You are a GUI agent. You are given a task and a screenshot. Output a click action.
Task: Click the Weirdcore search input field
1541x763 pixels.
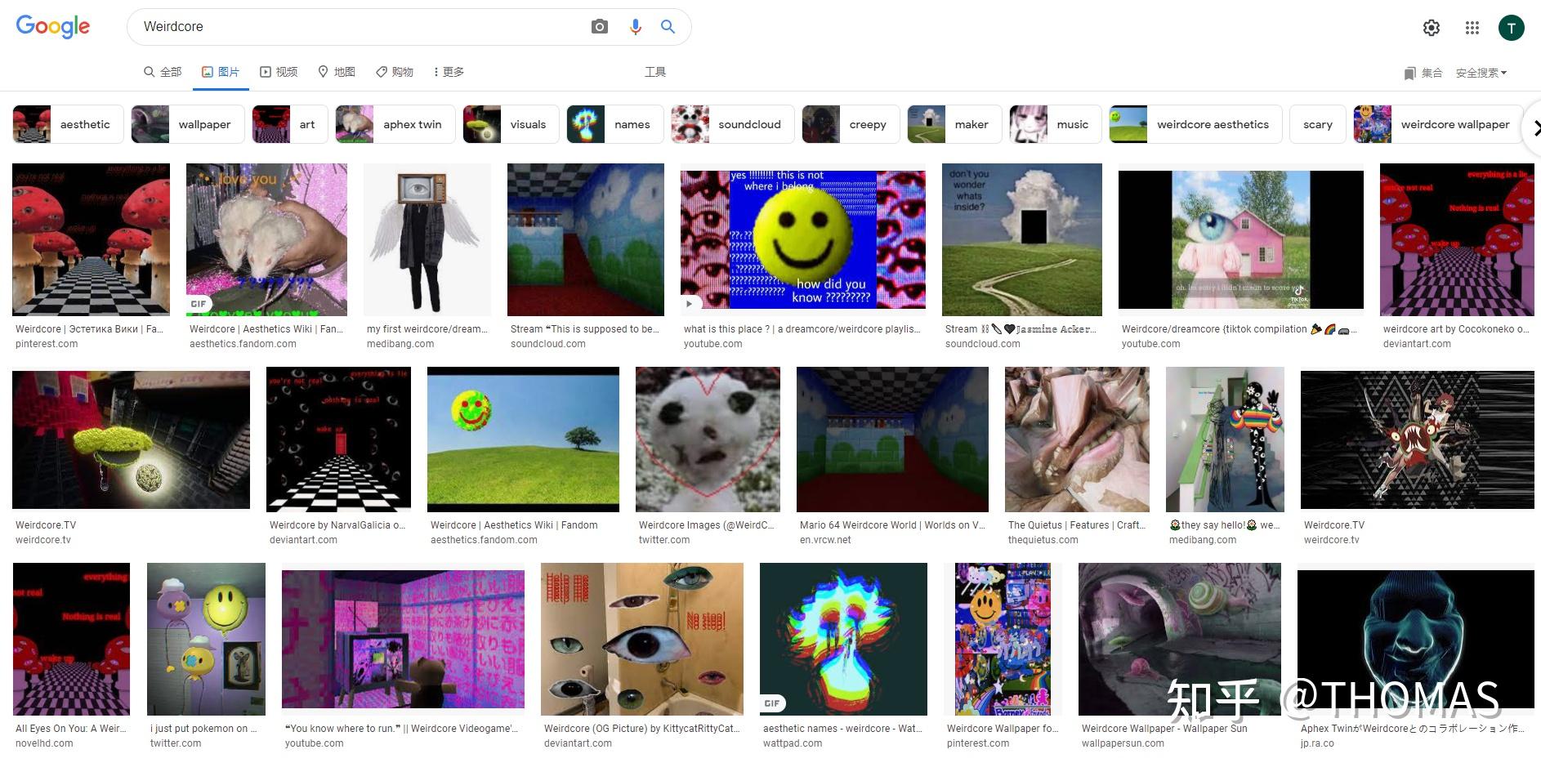[x=360, y=27]
